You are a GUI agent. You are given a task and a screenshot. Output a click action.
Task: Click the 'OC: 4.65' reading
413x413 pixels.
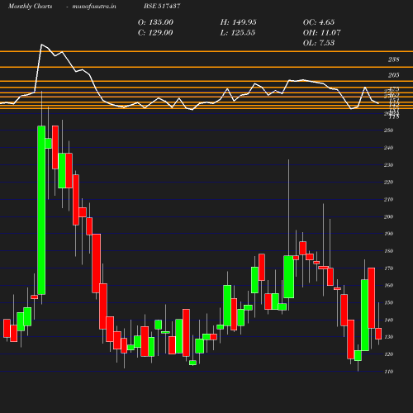319,22
